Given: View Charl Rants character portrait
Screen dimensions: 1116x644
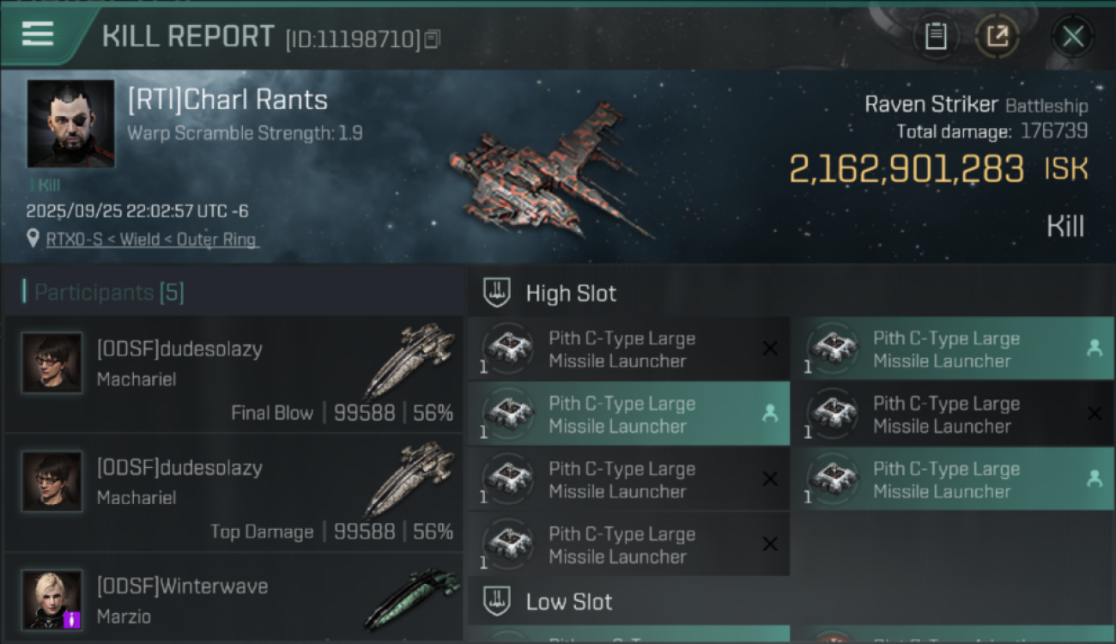Looking at the screenshot, I should coord(70,124).
